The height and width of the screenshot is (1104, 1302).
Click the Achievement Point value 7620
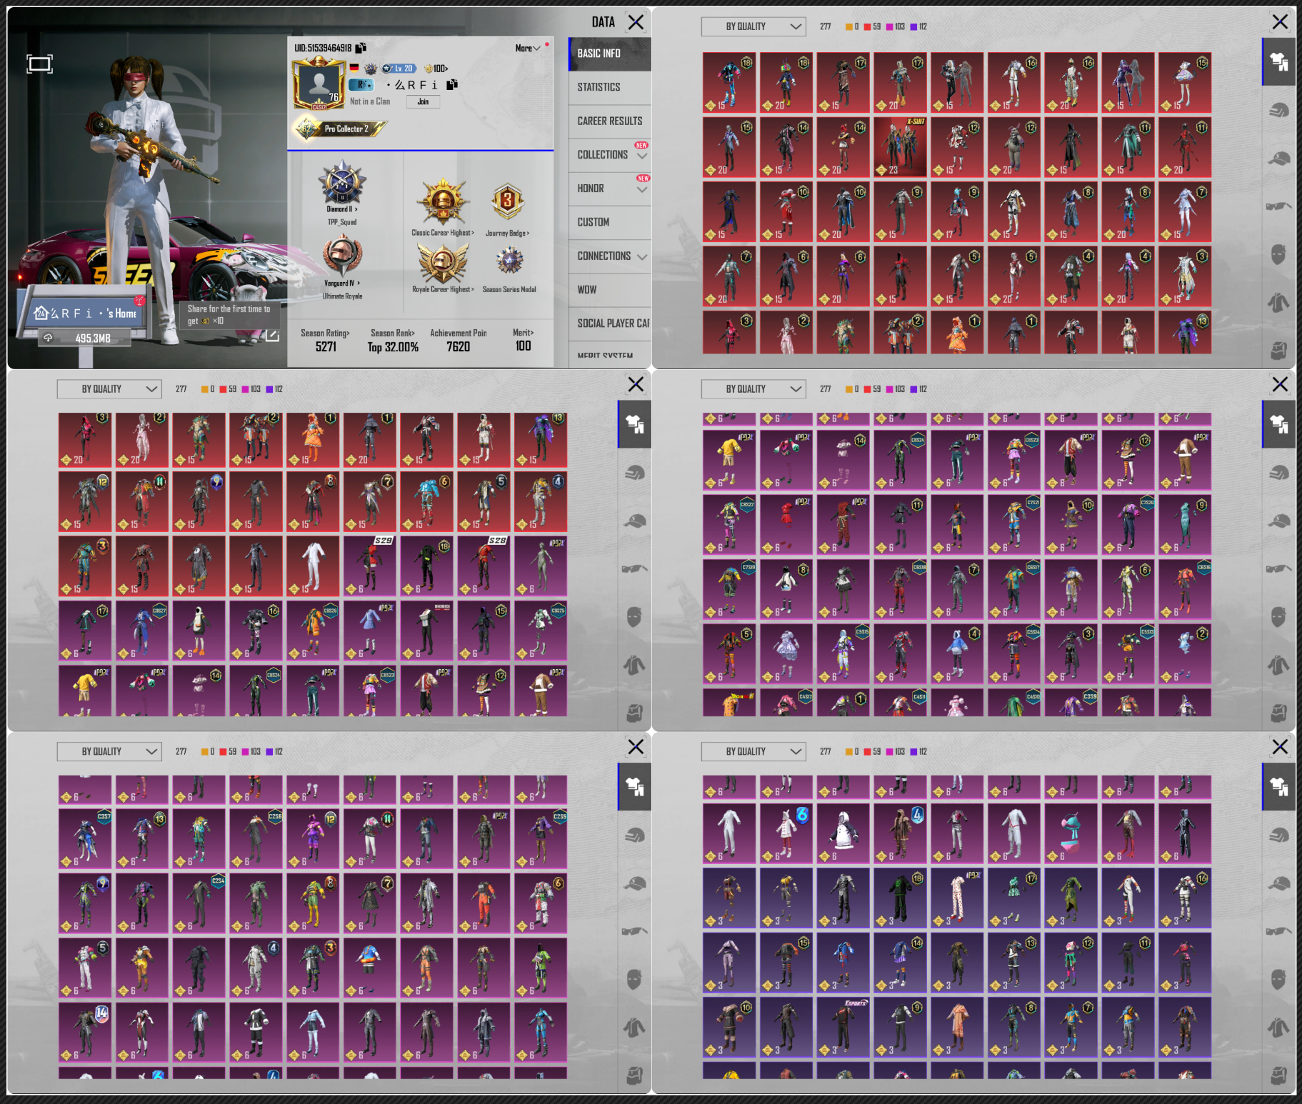coord(459,347)
